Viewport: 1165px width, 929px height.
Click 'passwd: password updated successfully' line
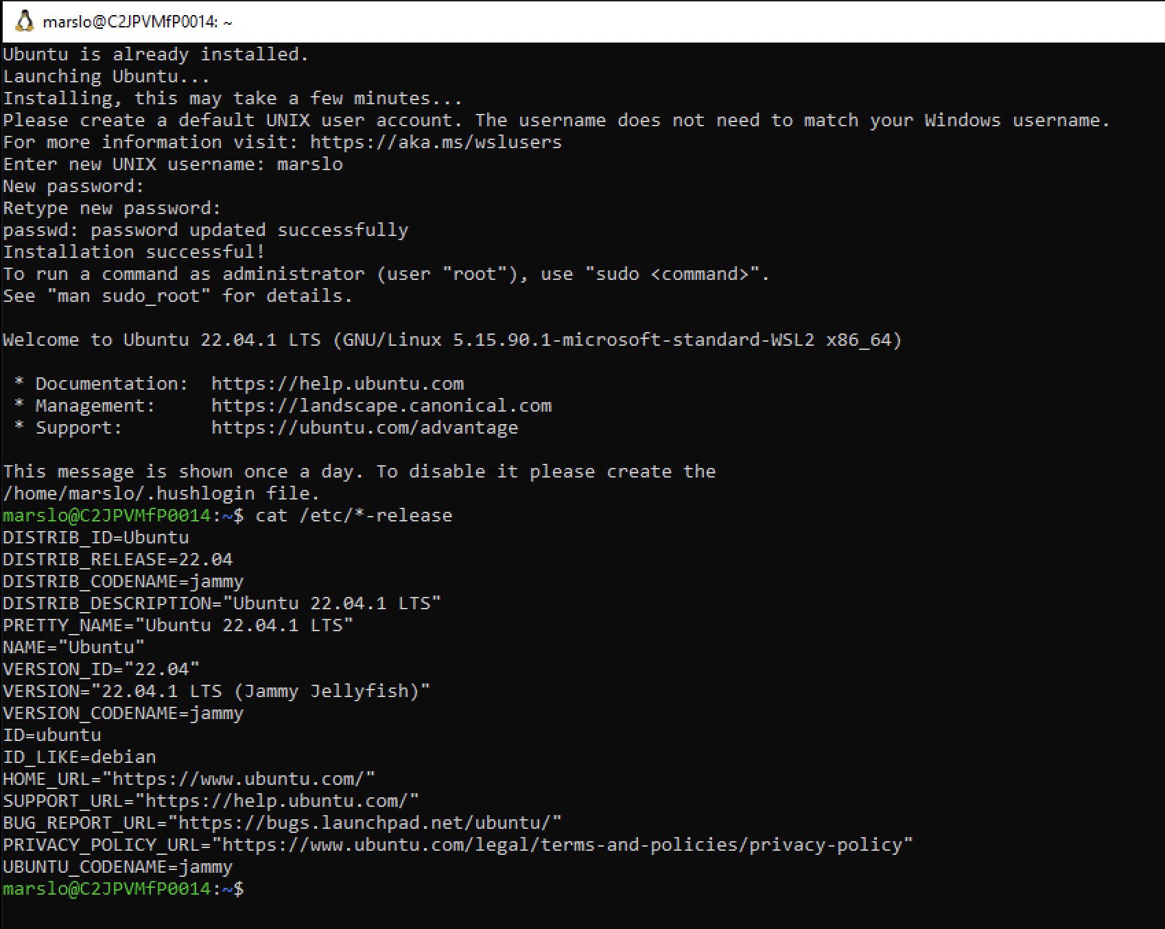(x=206, y=230)
